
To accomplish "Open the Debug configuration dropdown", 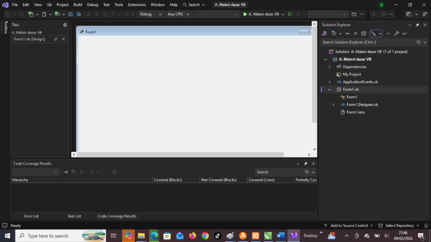I will pos(151,14).
